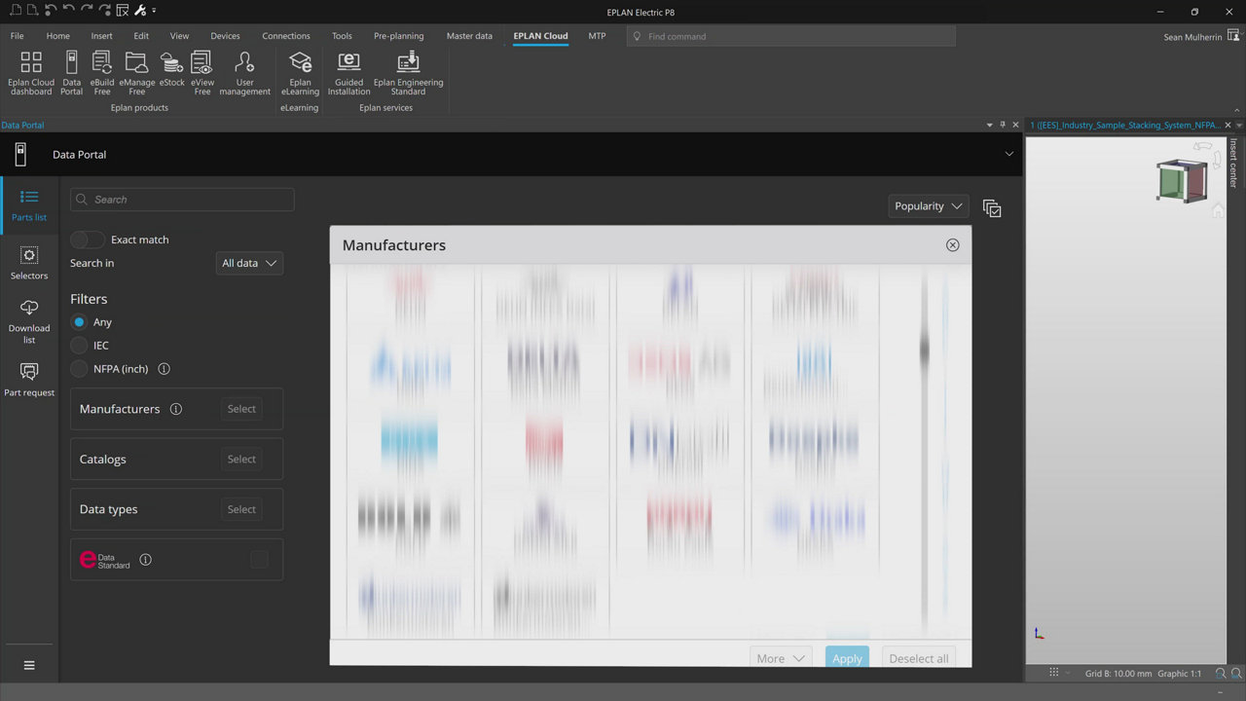Open eStock from the ribbon
The height and width of the screenshot is (701, 1246).
[171, 73]
